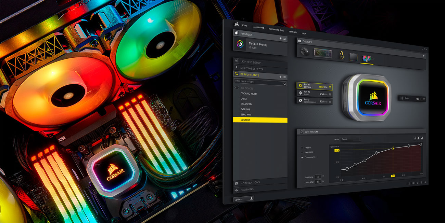Select the Fixed RPM radio button
The height and width of the screenshot is (223, 445).
coord(302,152)
